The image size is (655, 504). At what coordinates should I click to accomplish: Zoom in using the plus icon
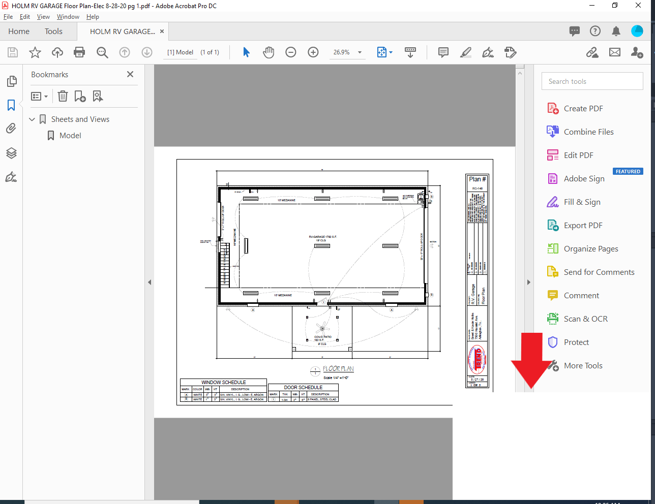point(313,52)
